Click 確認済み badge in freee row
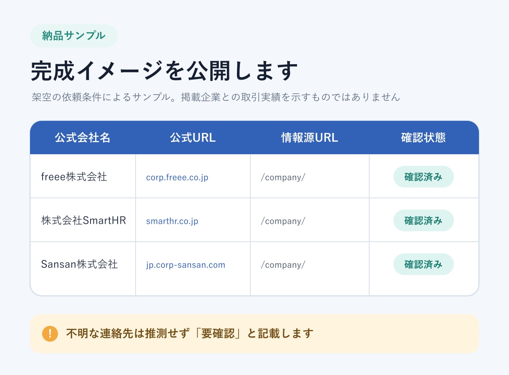This screenshot has height=375, width=509. click(x=423, y=177)
